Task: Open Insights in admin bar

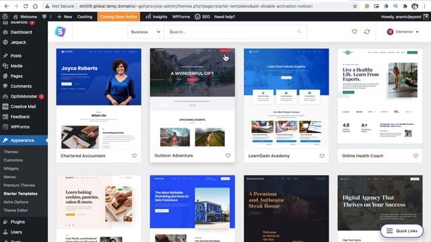Action: tap(156, 17)
